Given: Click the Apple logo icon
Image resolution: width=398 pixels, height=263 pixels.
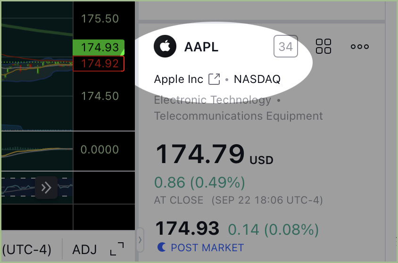Looking at the screenshot, I should [165, 46].
